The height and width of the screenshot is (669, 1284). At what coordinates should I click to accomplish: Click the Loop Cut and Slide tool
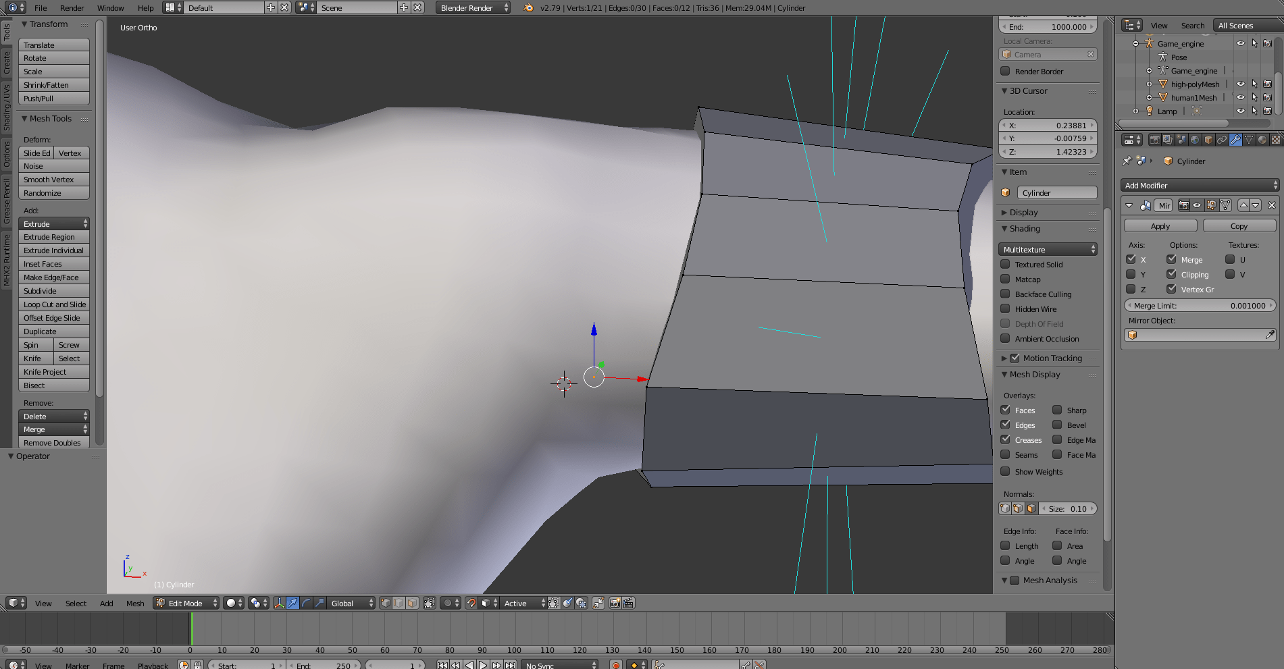pos(53,304)
